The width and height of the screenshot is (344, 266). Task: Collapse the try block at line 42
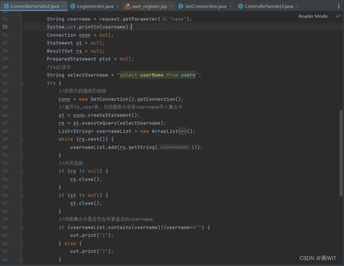[x=22, y=83]
